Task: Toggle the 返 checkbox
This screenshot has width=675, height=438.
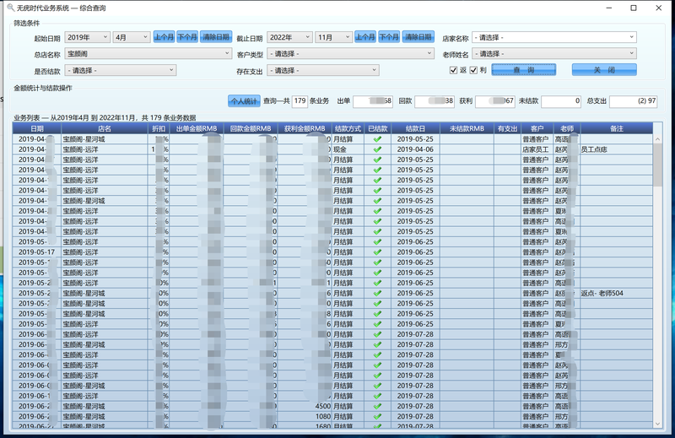Action: [453, 70]
